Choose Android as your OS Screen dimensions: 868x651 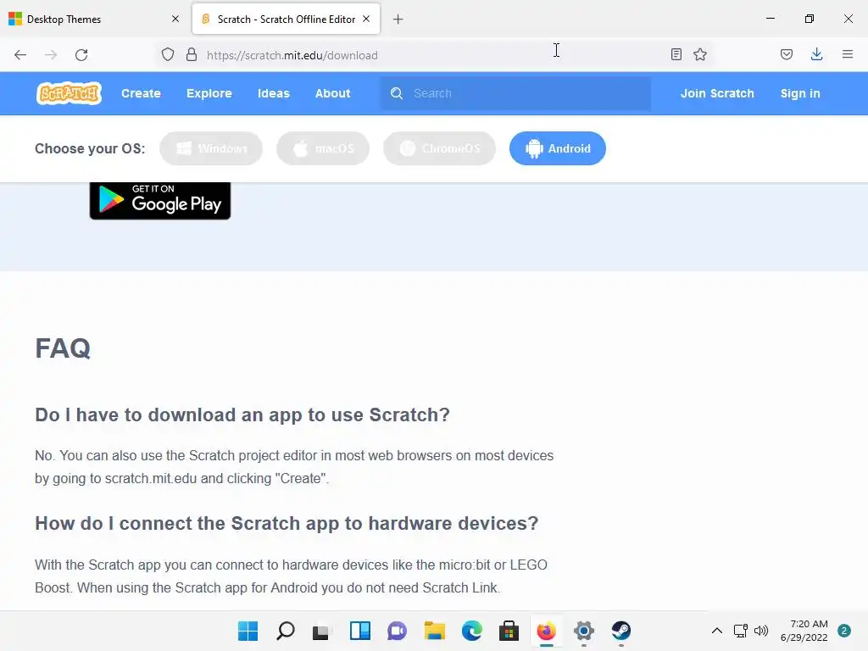click(558, 148)
